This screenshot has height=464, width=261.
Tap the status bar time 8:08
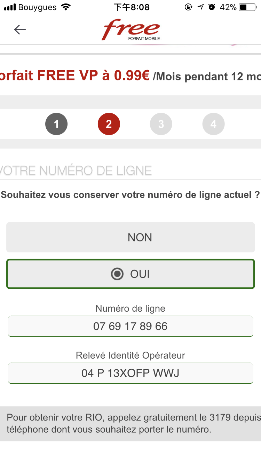[x=132, y=7]
